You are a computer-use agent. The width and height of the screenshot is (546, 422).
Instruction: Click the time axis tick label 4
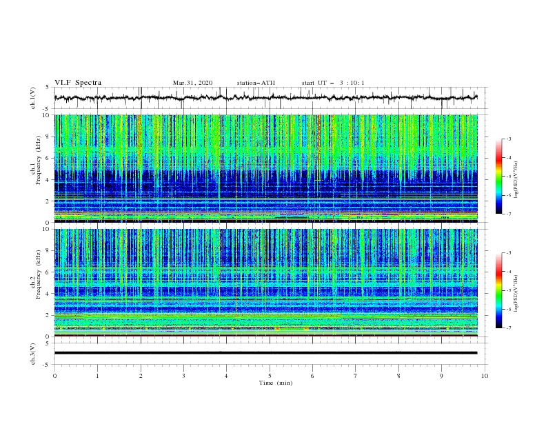coord(227,376)
